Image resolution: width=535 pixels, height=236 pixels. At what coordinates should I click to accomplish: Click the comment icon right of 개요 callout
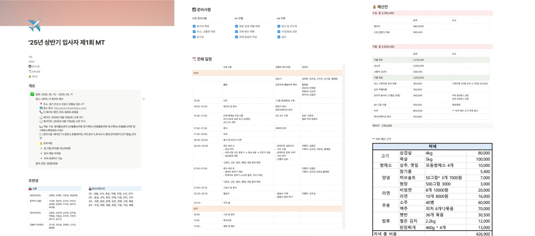(x=143, y=99)
